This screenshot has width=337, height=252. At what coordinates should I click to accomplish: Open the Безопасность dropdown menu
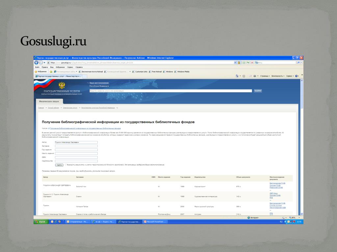coord(278,76)
